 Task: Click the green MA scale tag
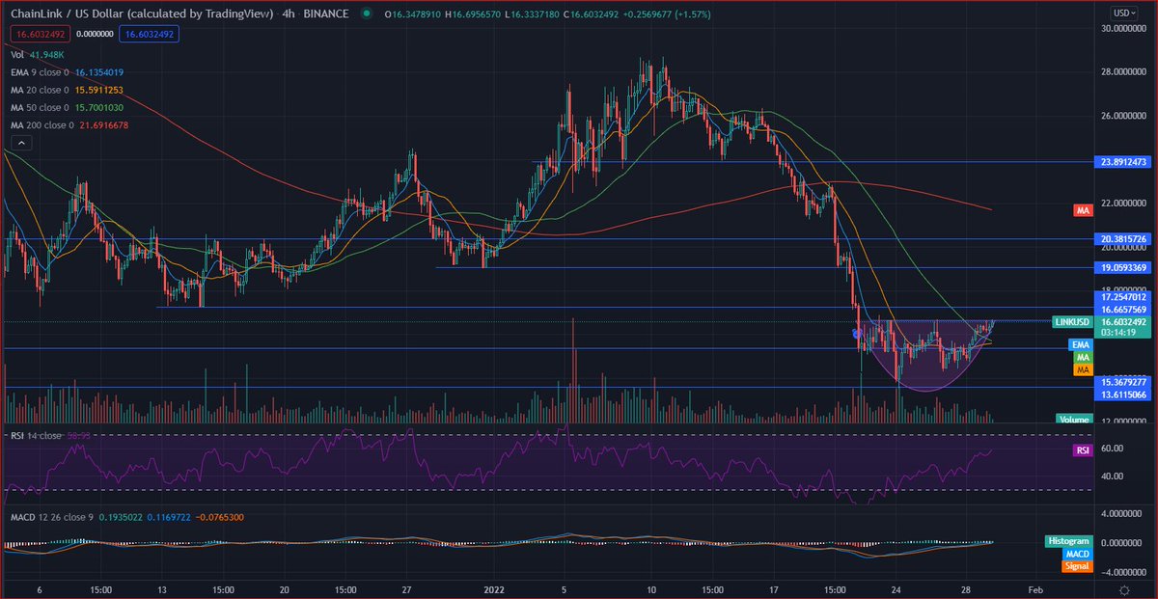coord(1082,357)
